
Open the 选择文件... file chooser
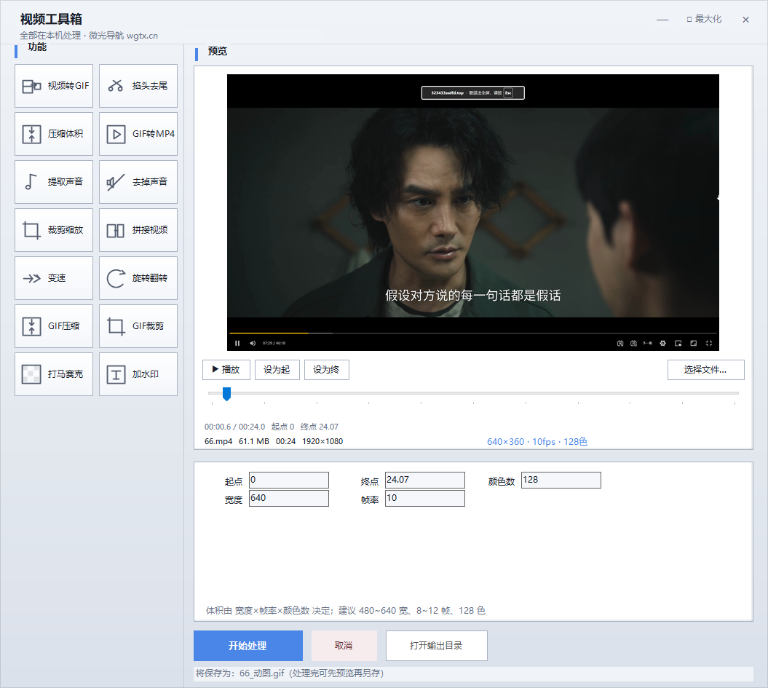pyautogui.click(x=706, y=370)
